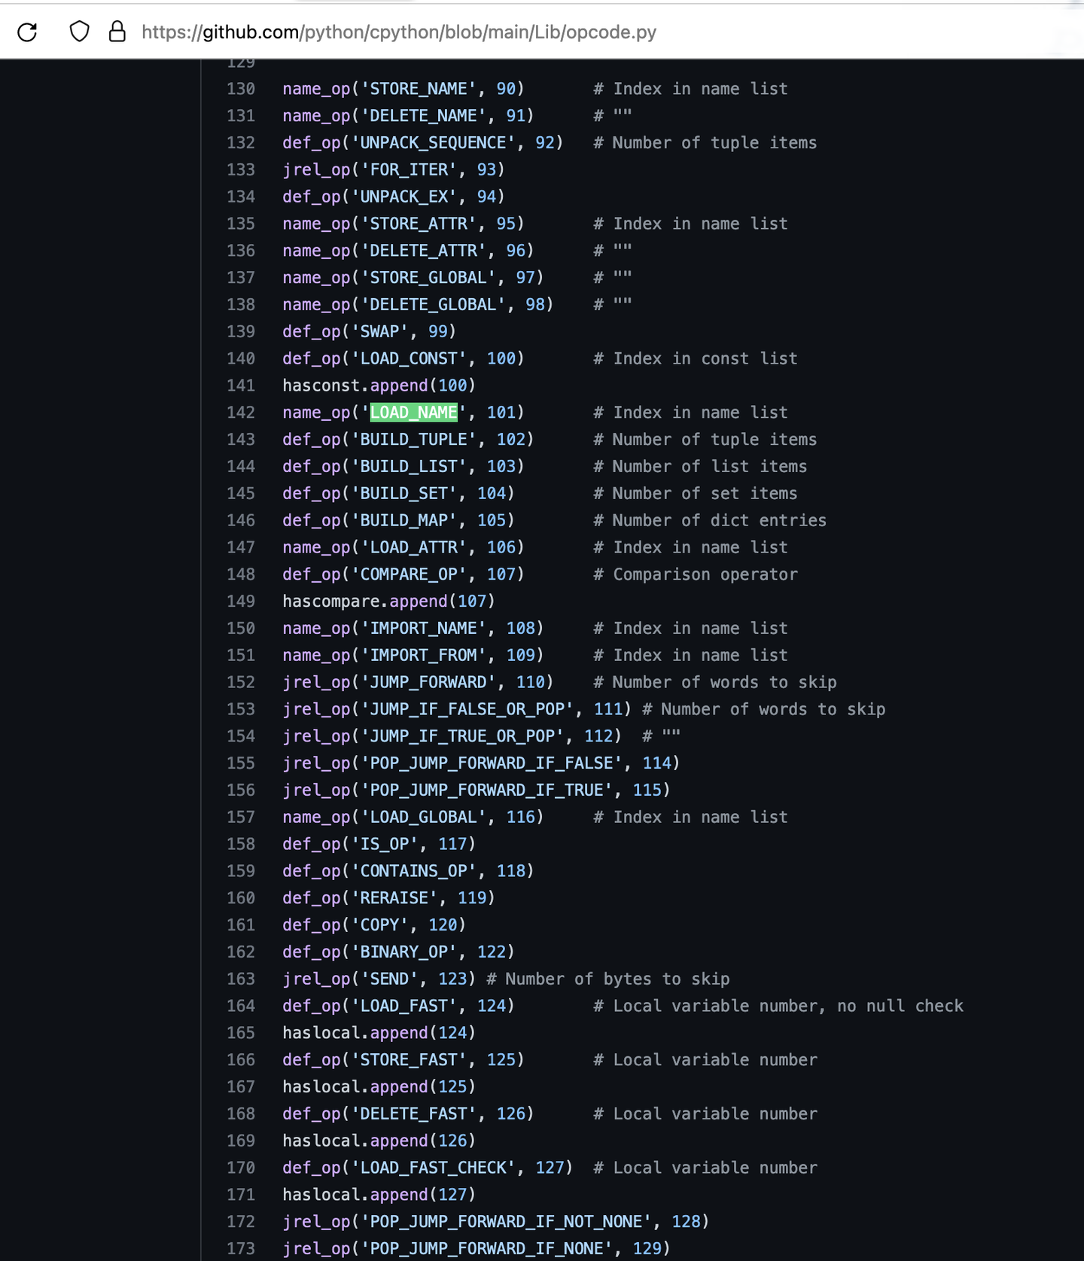The image size is (1084, 1261).
Task: Click hascompare.append(107) on line 149
Action: (x=388, y=602)
